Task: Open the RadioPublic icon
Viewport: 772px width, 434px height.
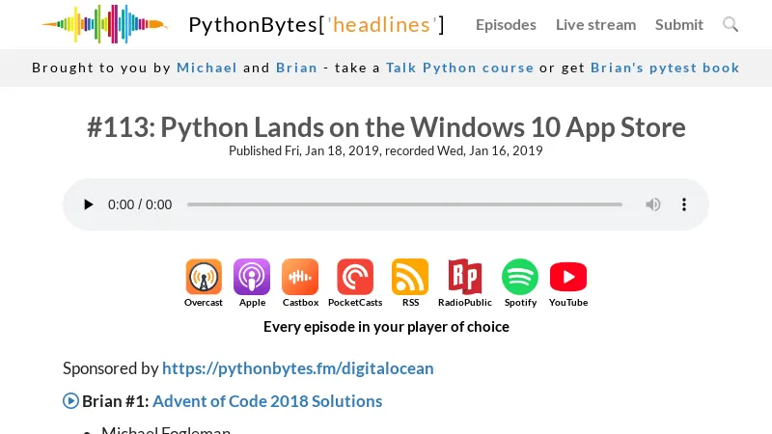Action: (464, 277)
